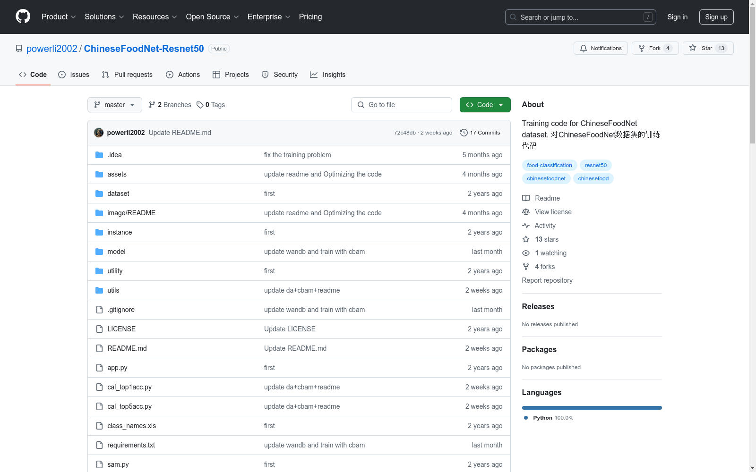Click Report repository link
This screenshot has height=472, width=756.
547,280
